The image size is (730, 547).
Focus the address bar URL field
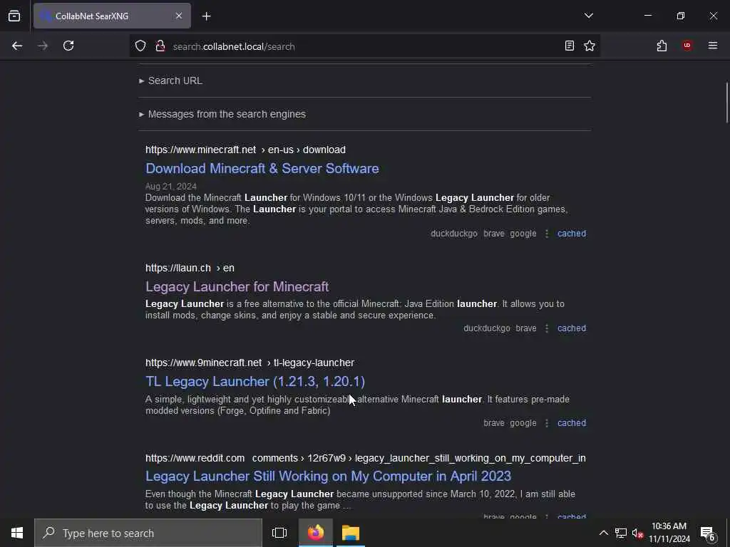366,46
